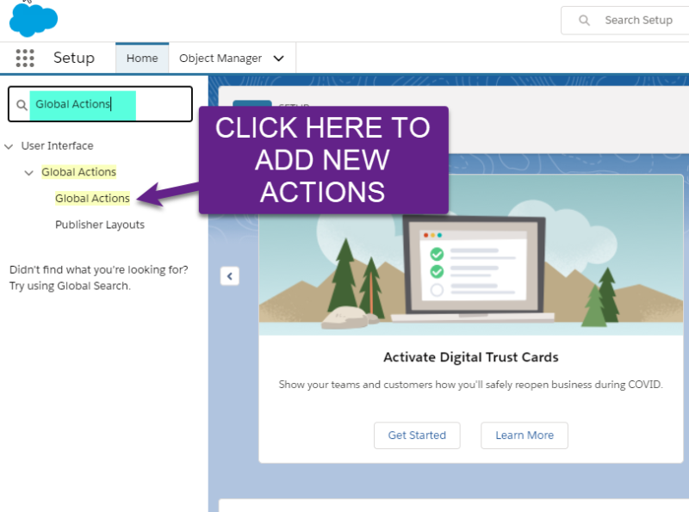Viewport: 689px width, 512px height.
Task: Click the Quick Find magnifier icon
Action: point(22,105)
